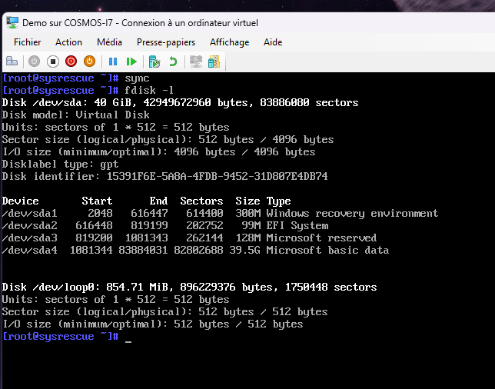Viewport: 495px width, 389px height.
Task: Open the Média menu
Action: point(109,42)
